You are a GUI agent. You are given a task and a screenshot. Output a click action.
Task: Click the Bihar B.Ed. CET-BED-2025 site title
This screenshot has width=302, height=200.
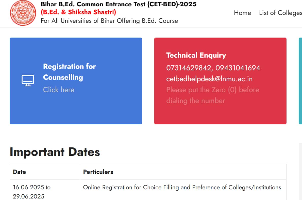pyautogui.click(x=119, y=4)
